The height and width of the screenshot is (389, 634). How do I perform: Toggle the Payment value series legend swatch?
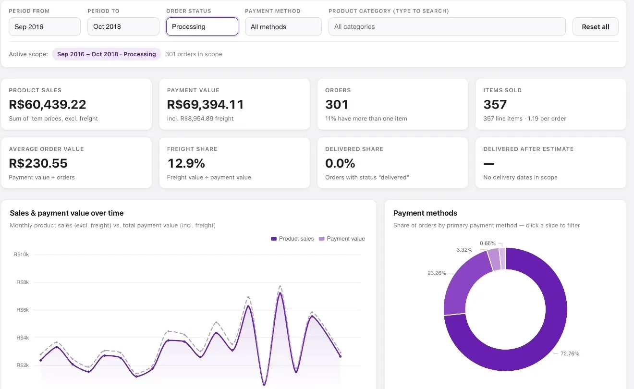[322, 239]
